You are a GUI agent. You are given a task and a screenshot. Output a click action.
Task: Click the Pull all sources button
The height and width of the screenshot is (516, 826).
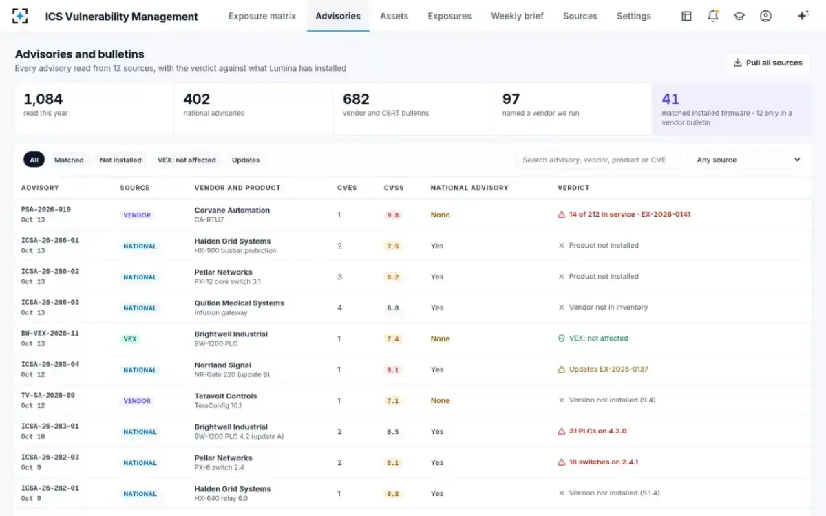(767, 63)
